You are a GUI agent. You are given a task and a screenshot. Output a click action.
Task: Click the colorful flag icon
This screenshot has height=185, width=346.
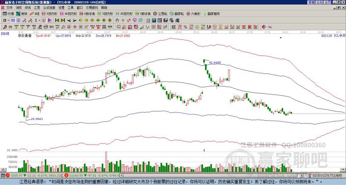click(x=50, y=20)
